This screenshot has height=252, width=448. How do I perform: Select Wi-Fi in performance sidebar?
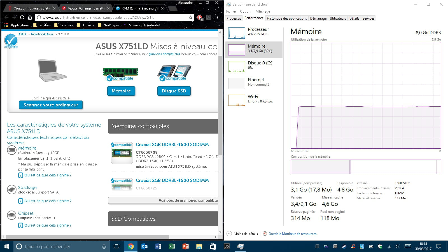[254, 100]
